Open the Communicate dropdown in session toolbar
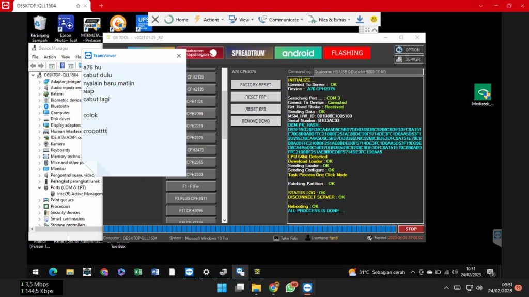529x297 pixels. [x=281, y=20]
